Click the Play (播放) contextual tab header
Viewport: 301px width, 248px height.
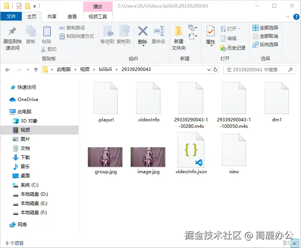98,6
